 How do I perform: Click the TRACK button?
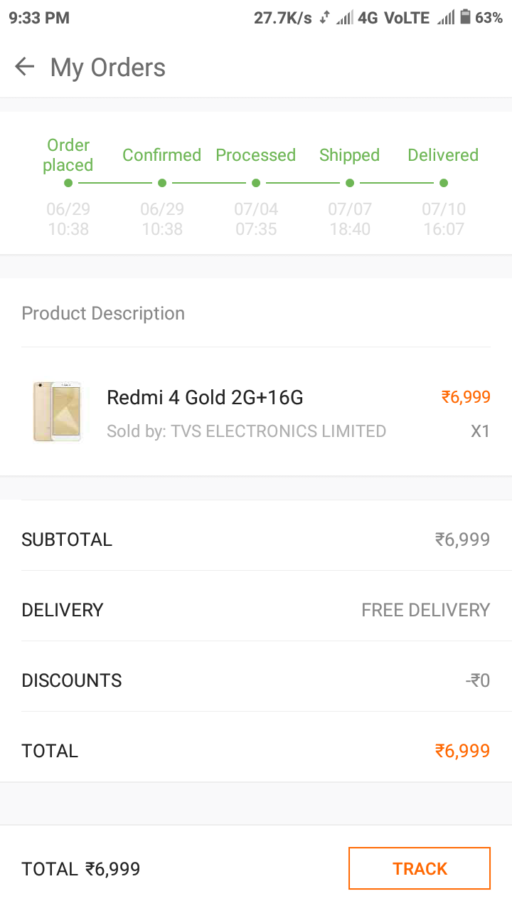coord(420,868)
